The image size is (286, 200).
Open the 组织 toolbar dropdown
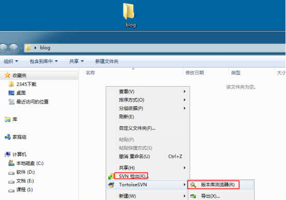tap(11, 61)
